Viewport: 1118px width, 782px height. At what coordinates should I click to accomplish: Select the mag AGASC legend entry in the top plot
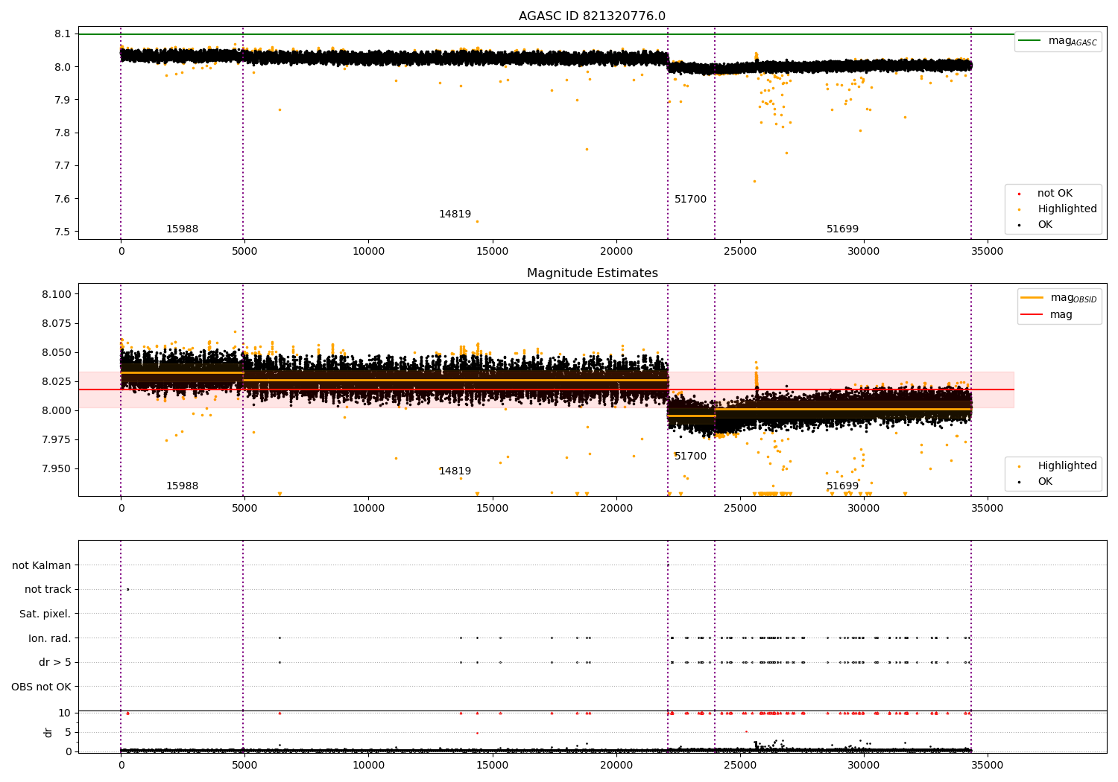1058,42
